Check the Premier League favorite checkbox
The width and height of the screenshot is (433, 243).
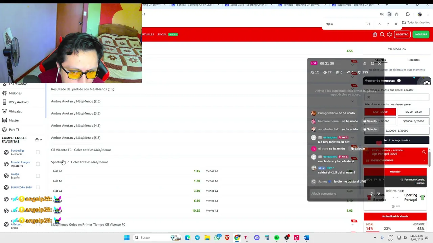coord(38,164)
